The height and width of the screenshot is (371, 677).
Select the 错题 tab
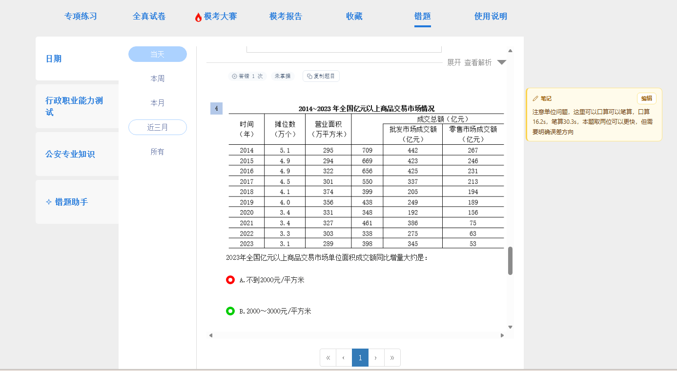[x=422, y=16]
